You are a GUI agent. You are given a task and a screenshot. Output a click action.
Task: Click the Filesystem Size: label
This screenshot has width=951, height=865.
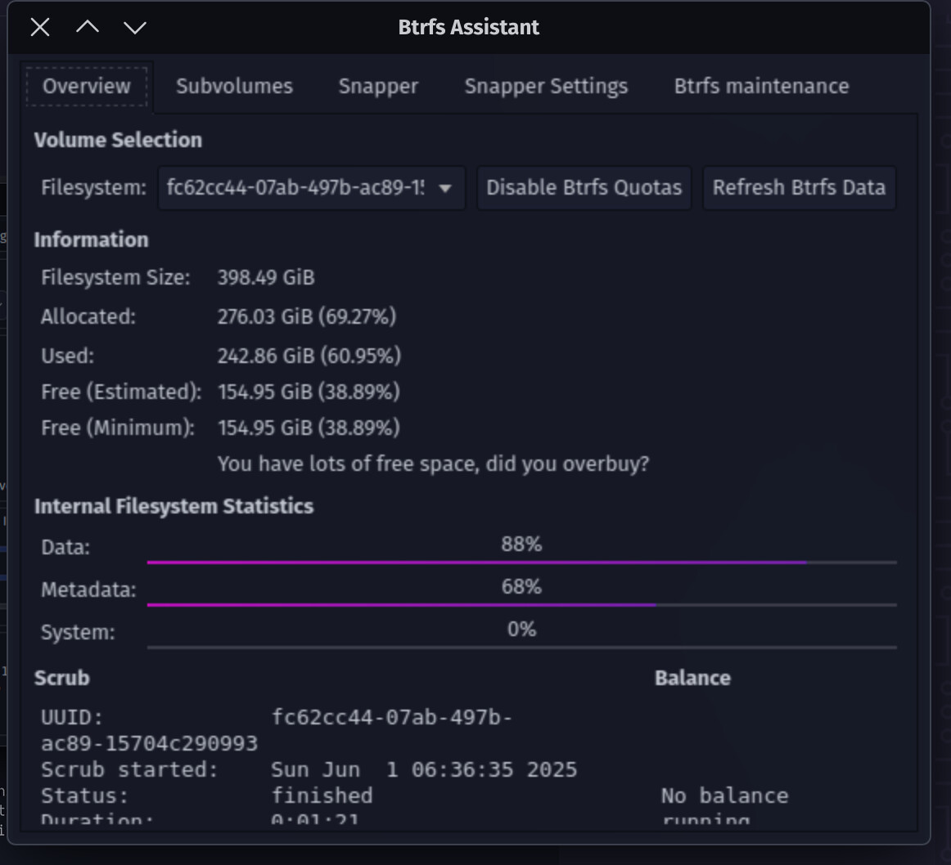click(115, 277)
